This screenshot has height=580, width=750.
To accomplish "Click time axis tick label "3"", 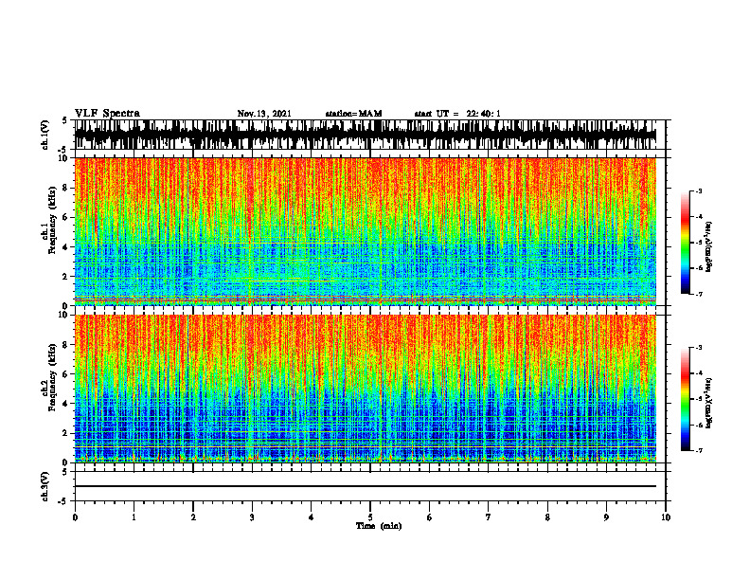I will [252, 517].
